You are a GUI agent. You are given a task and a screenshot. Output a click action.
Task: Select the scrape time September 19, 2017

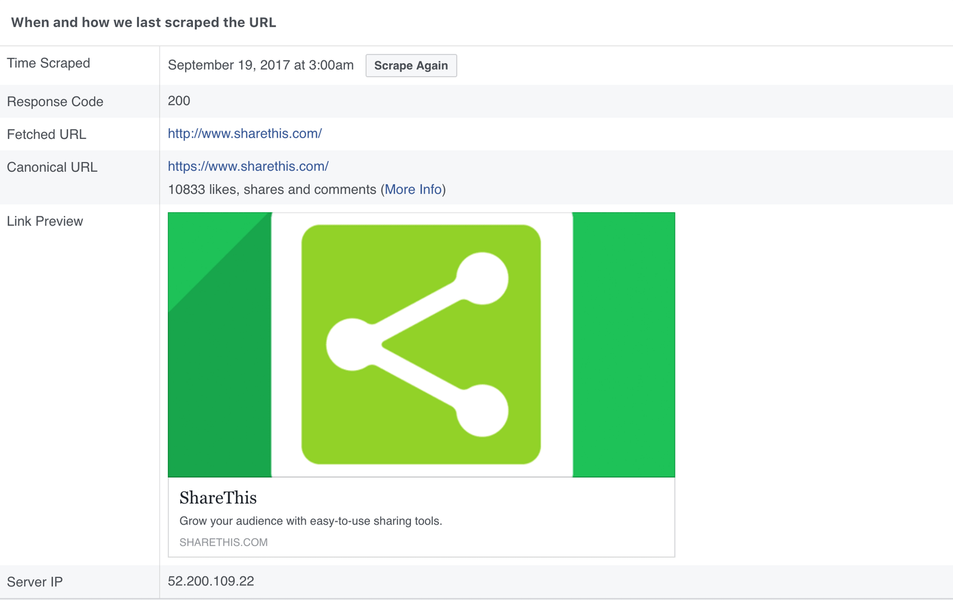pyautogui.click(x=261, y=65)
